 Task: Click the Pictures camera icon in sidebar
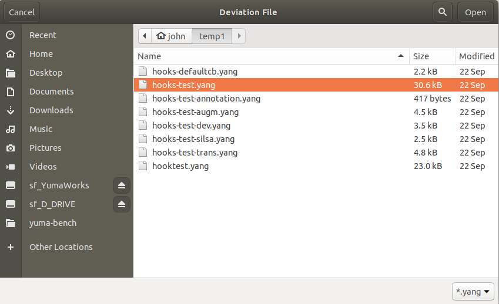[10, 148]
